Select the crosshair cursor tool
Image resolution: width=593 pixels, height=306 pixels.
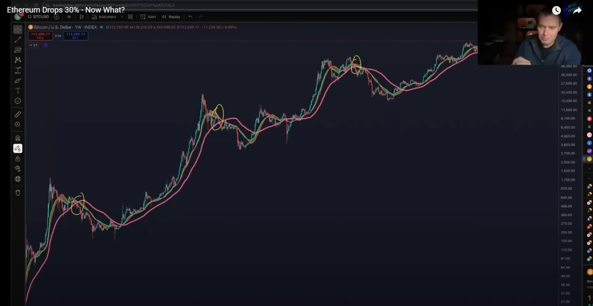18,30
